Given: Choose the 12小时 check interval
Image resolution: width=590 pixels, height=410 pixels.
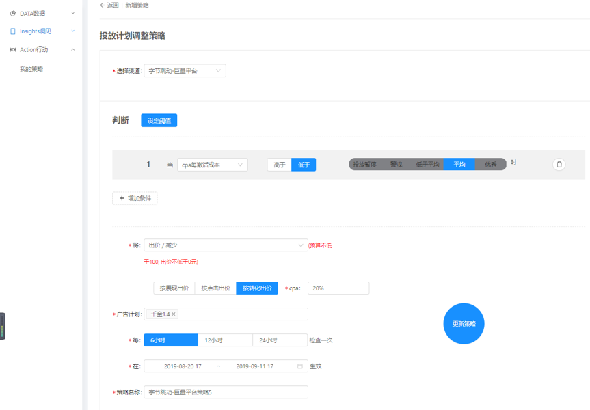Looking at the screenshot, I should pyautogui.click(x=225, y=340).
